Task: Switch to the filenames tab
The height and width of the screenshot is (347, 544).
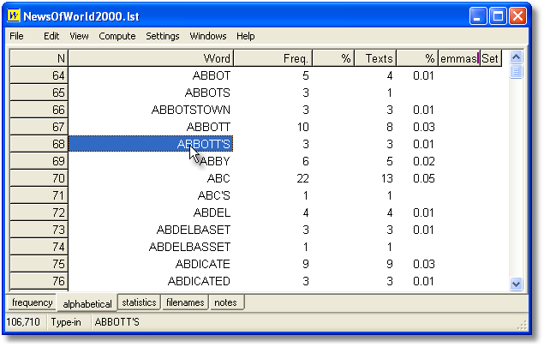Action: point(185,302)
